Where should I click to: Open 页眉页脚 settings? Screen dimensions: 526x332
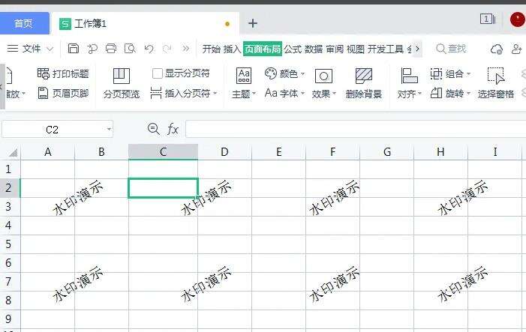point(63,93)
